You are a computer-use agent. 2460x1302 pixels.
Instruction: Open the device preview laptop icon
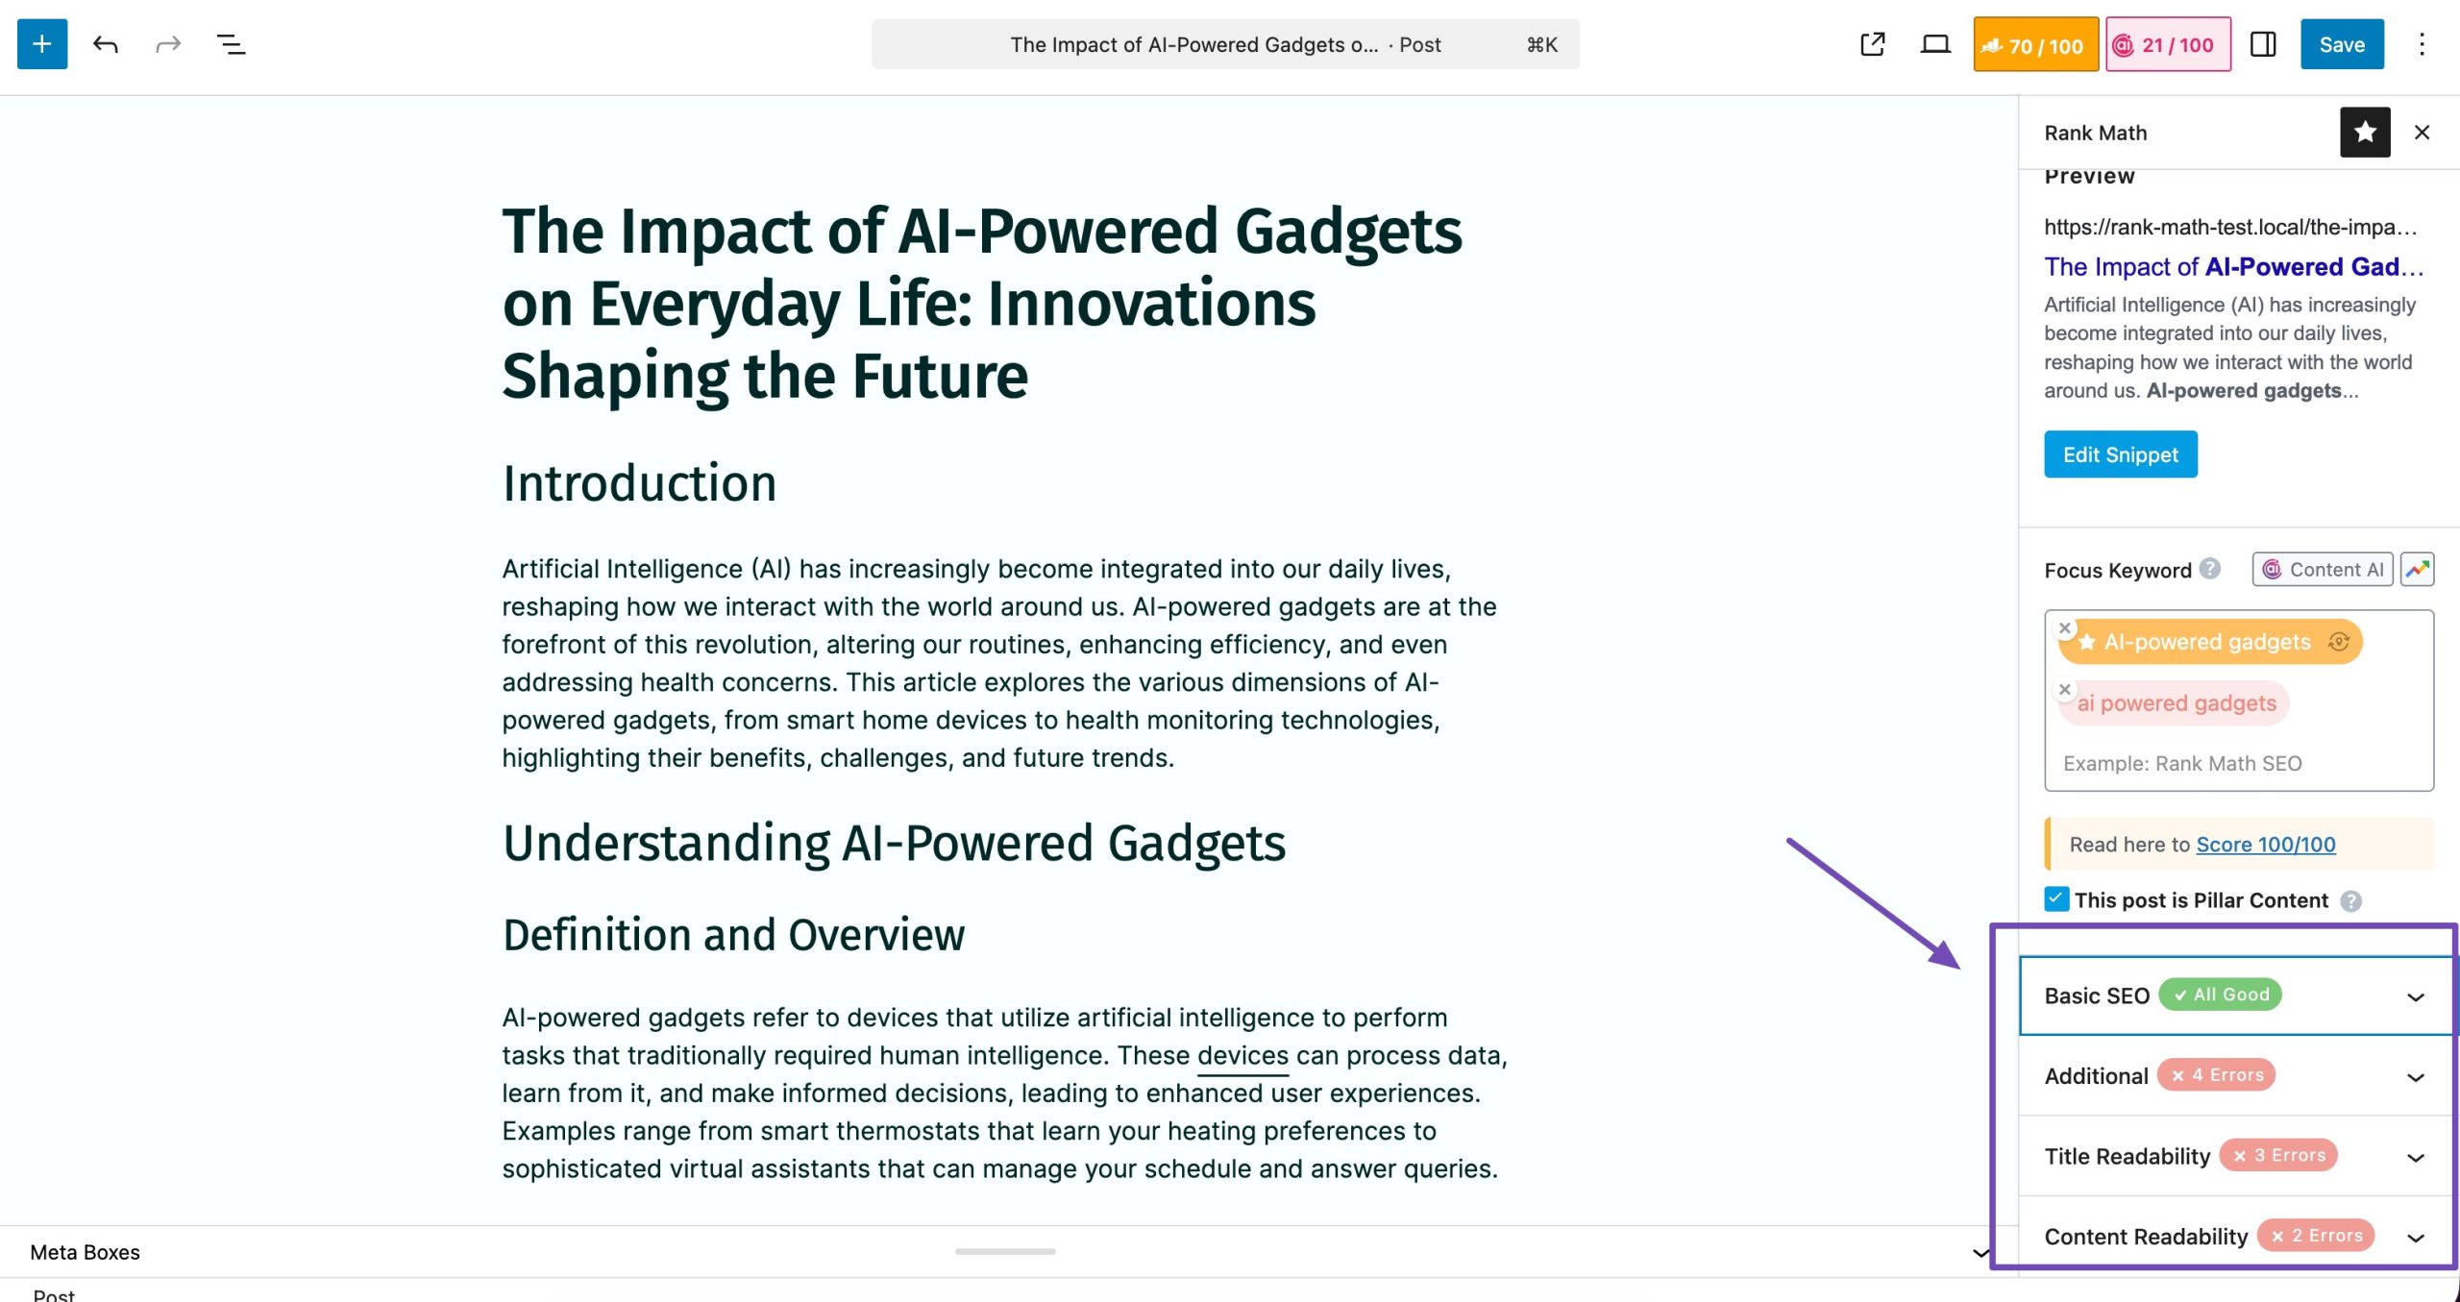point(1934,44)
